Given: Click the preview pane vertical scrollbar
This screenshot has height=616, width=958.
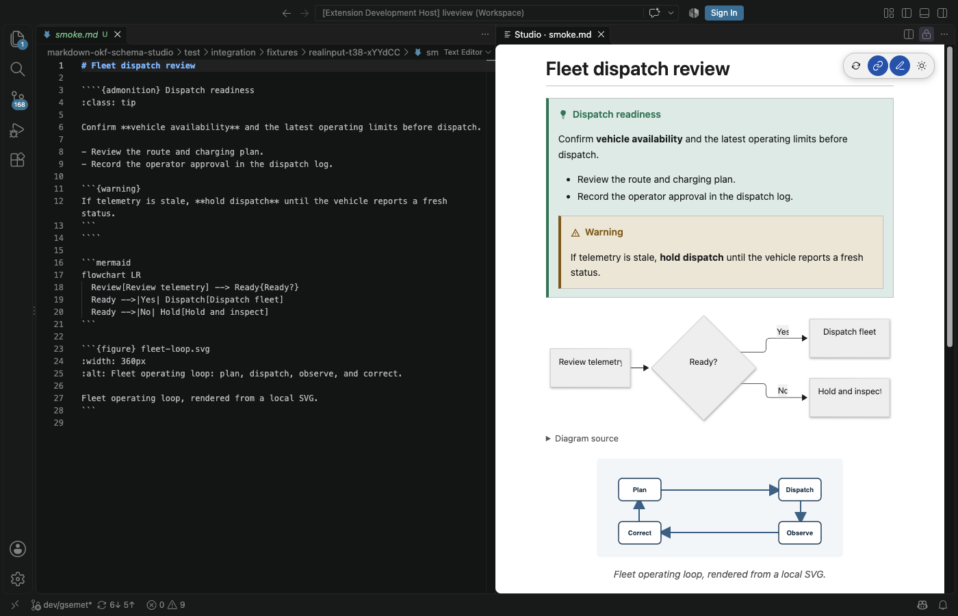Looking at the screenshot, I should click(x=949, y=196).
